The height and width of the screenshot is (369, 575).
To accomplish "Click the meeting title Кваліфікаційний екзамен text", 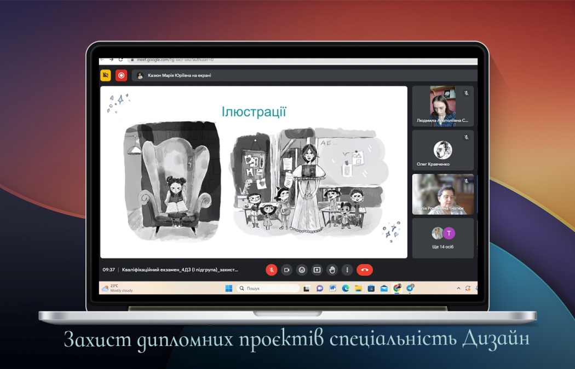I will 180,270.
